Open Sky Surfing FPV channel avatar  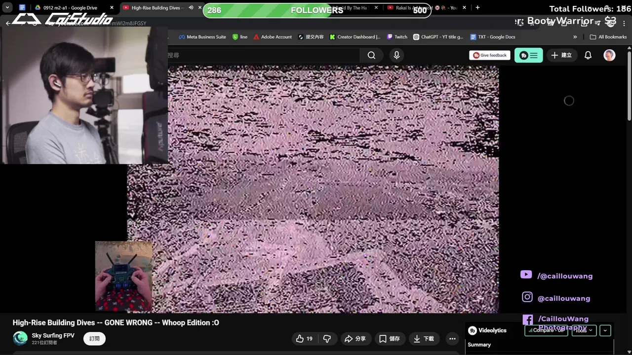coord(20,338)
